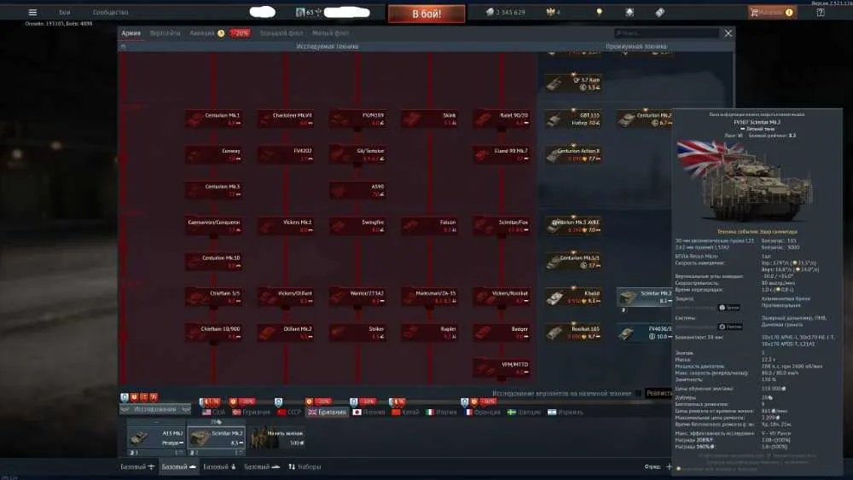Click the Нанять экипаж recruit slot
This screenshot has height=480, width=853.
coord(279,437)
